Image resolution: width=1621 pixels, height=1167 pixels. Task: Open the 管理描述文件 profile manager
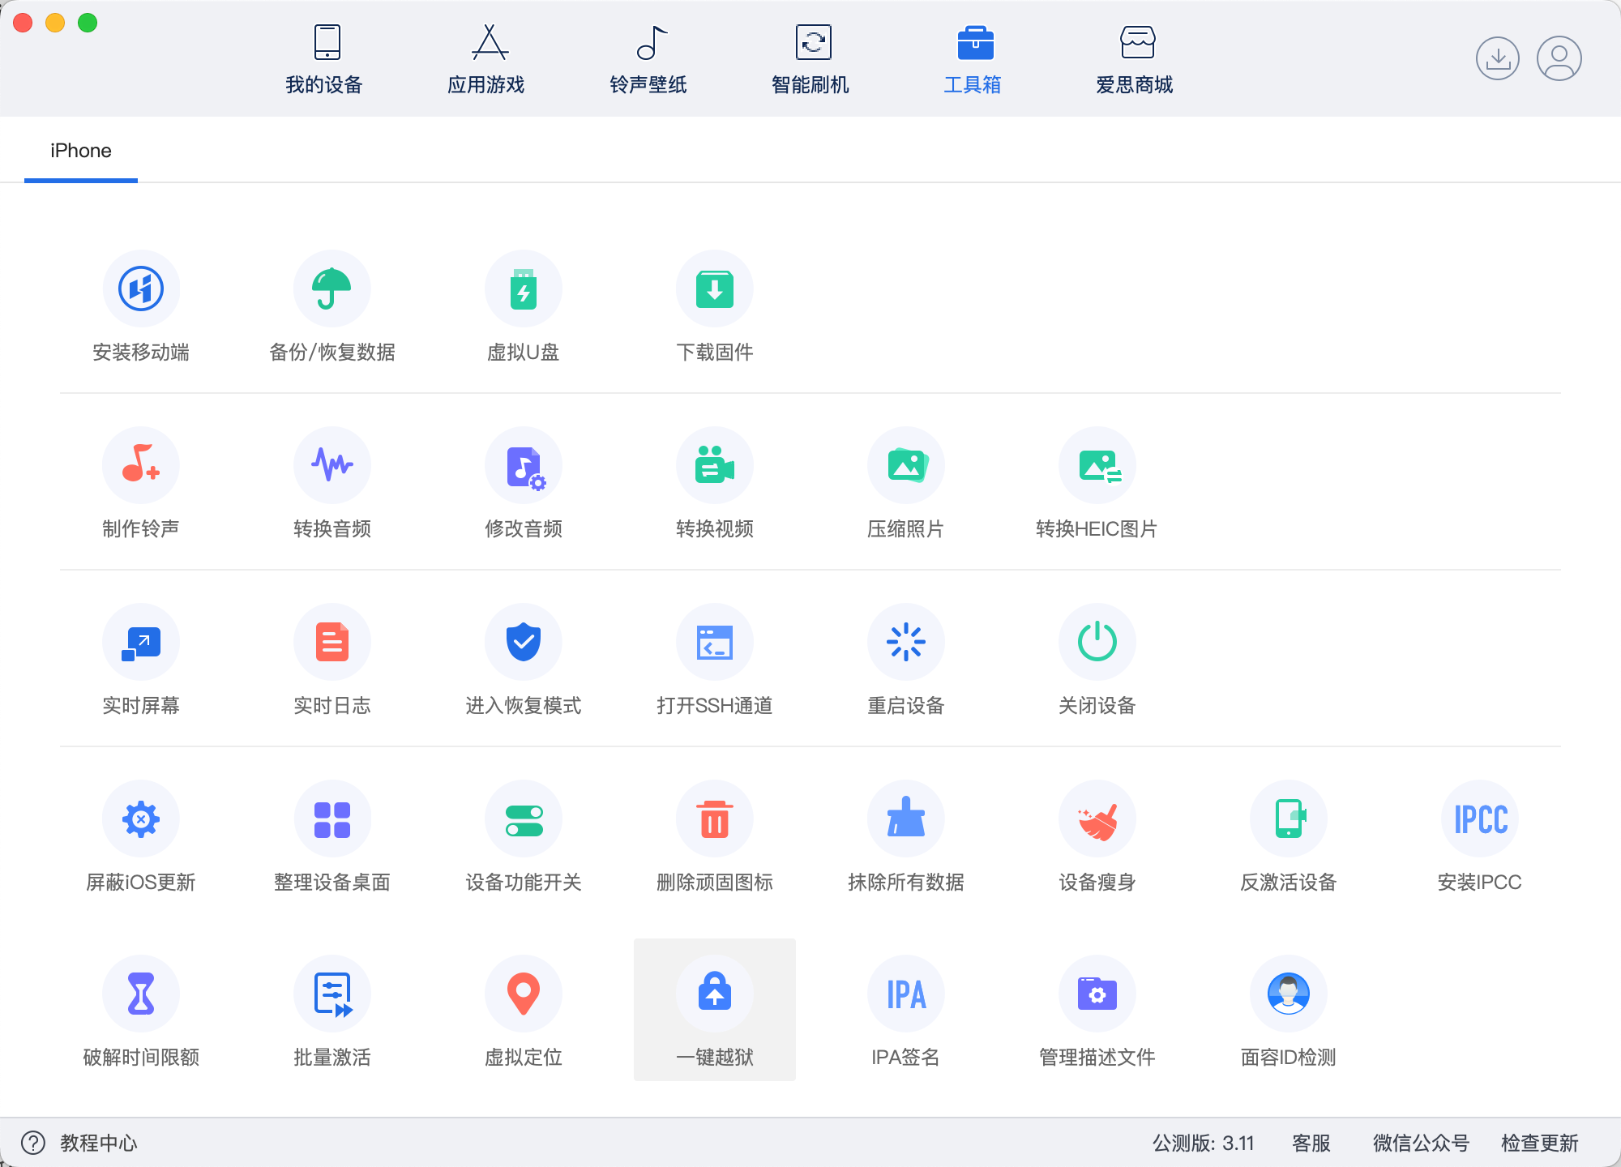tap(1097, 1011)
